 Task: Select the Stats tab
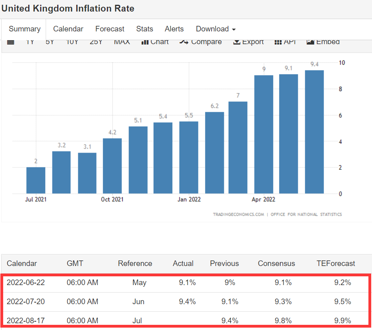tap(145, 29)
